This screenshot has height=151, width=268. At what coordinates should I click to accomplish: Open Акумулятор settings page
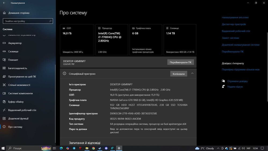[15, 43]
